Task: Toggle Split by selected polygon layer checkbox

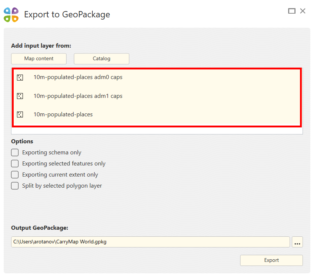Action: [15, 186]
